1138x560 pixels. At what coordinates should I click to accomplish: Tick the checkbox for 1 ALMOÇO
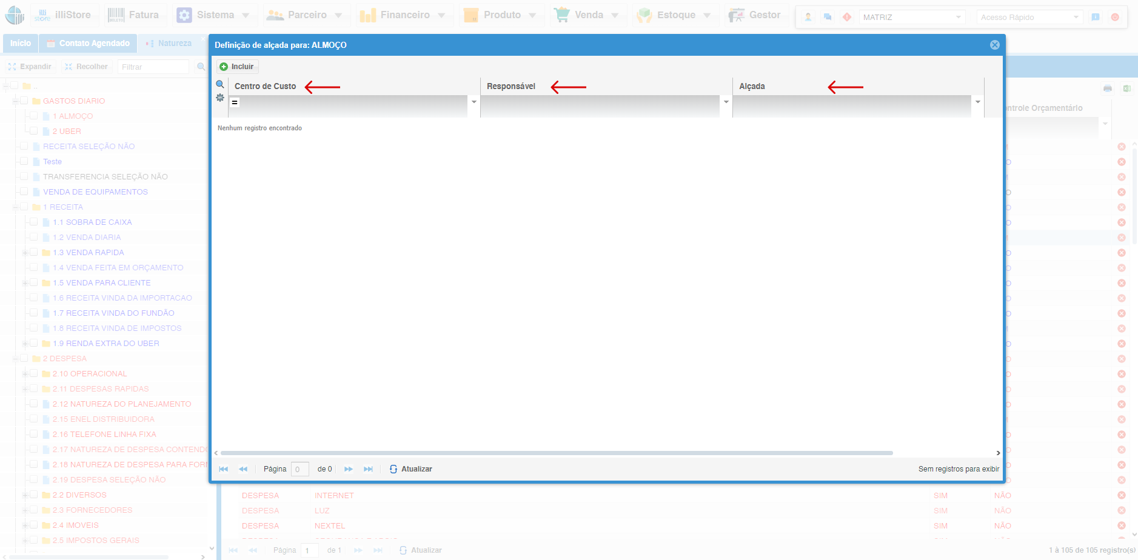pos(34,116)
